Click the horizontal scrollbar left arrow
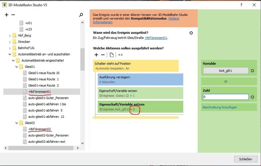 pos(6,148)
